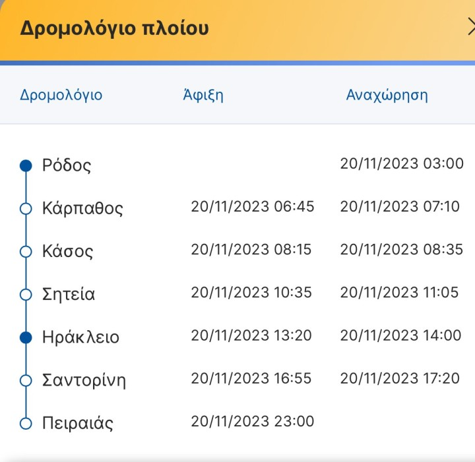Click the Σητεία route stop circle
The image size is (475, 462).
coord(26,295)
